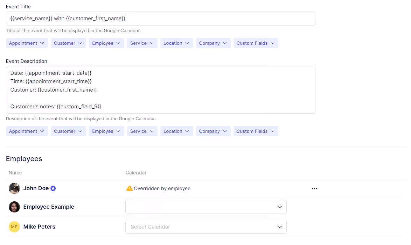The width and height of the screenshot is (411, 245).
Task: Open the Location dropdown under Event Description
Action: pos(176,131)
